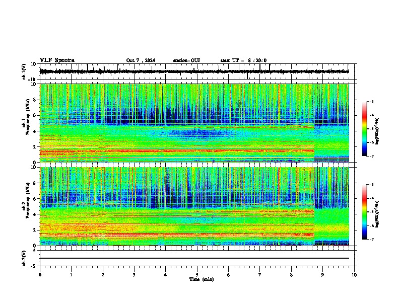Click time axis tick label '2'

[x=103, y=275]
